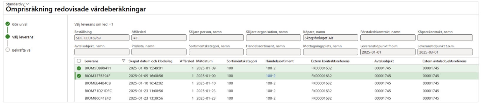Toggle the select-all circle in table header
482x108 pixels.
point(79,61)
